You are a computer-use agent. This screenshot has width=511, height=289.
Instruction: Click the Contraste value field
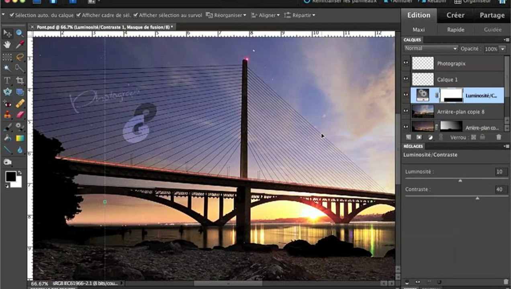pos(501,189)
